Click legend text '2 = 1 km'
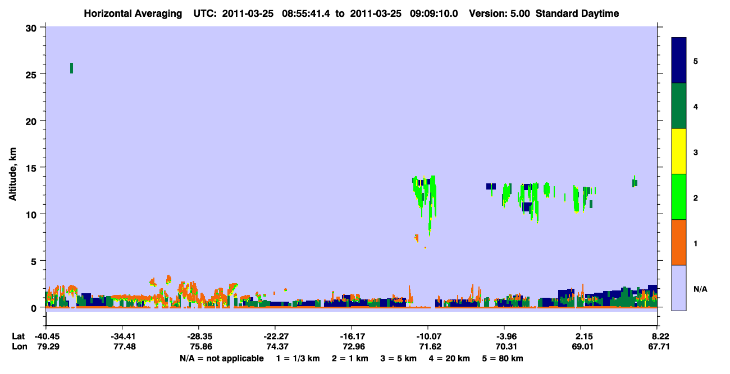Screen dimensions: 730x374 (x=350, y=358)
